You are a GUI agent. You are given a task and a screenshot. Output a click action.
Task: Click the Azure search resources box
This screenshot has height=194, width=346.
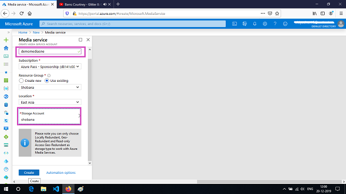pyautogui.click(x=133, y=24)
